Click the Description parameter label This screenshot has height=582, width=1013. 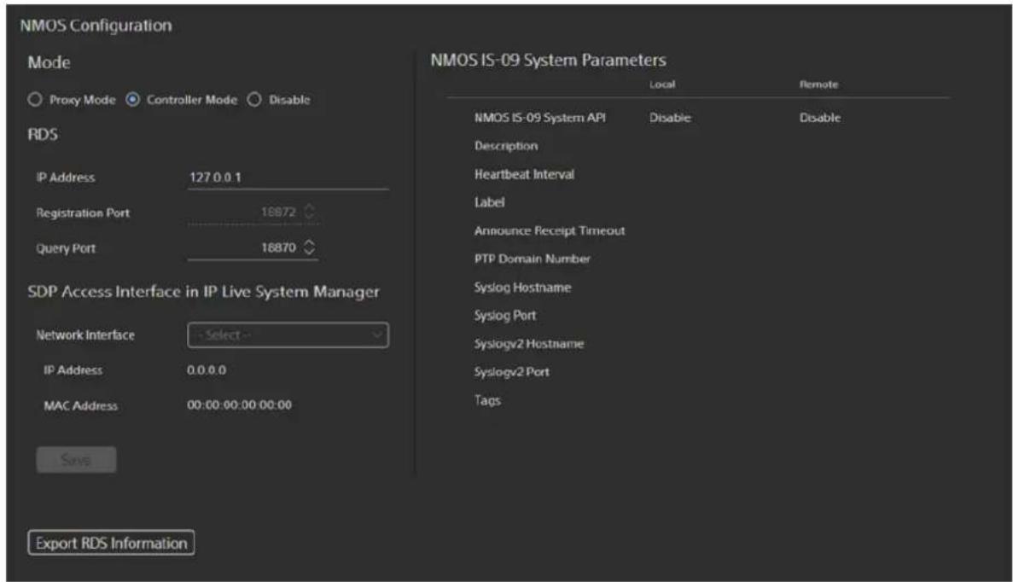pyautogui.click(x=506, y=146)
